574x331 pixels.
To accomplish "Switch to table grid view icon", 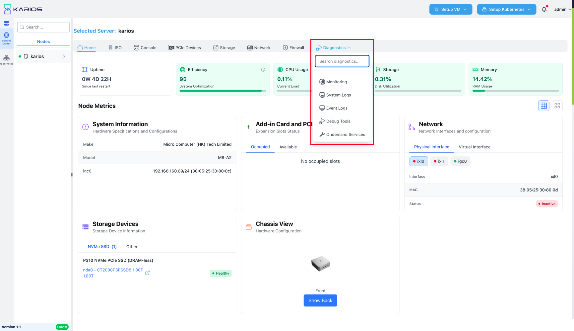I will 544,106.
